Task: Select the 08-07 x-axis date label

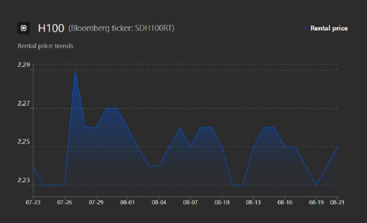Action: [190, 203]
